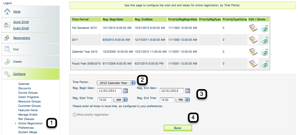The width and height of the screenshot is (298, 135).
Task: Click the Find magnifier icon in sidebar
Action: click(x=7, y=49)
